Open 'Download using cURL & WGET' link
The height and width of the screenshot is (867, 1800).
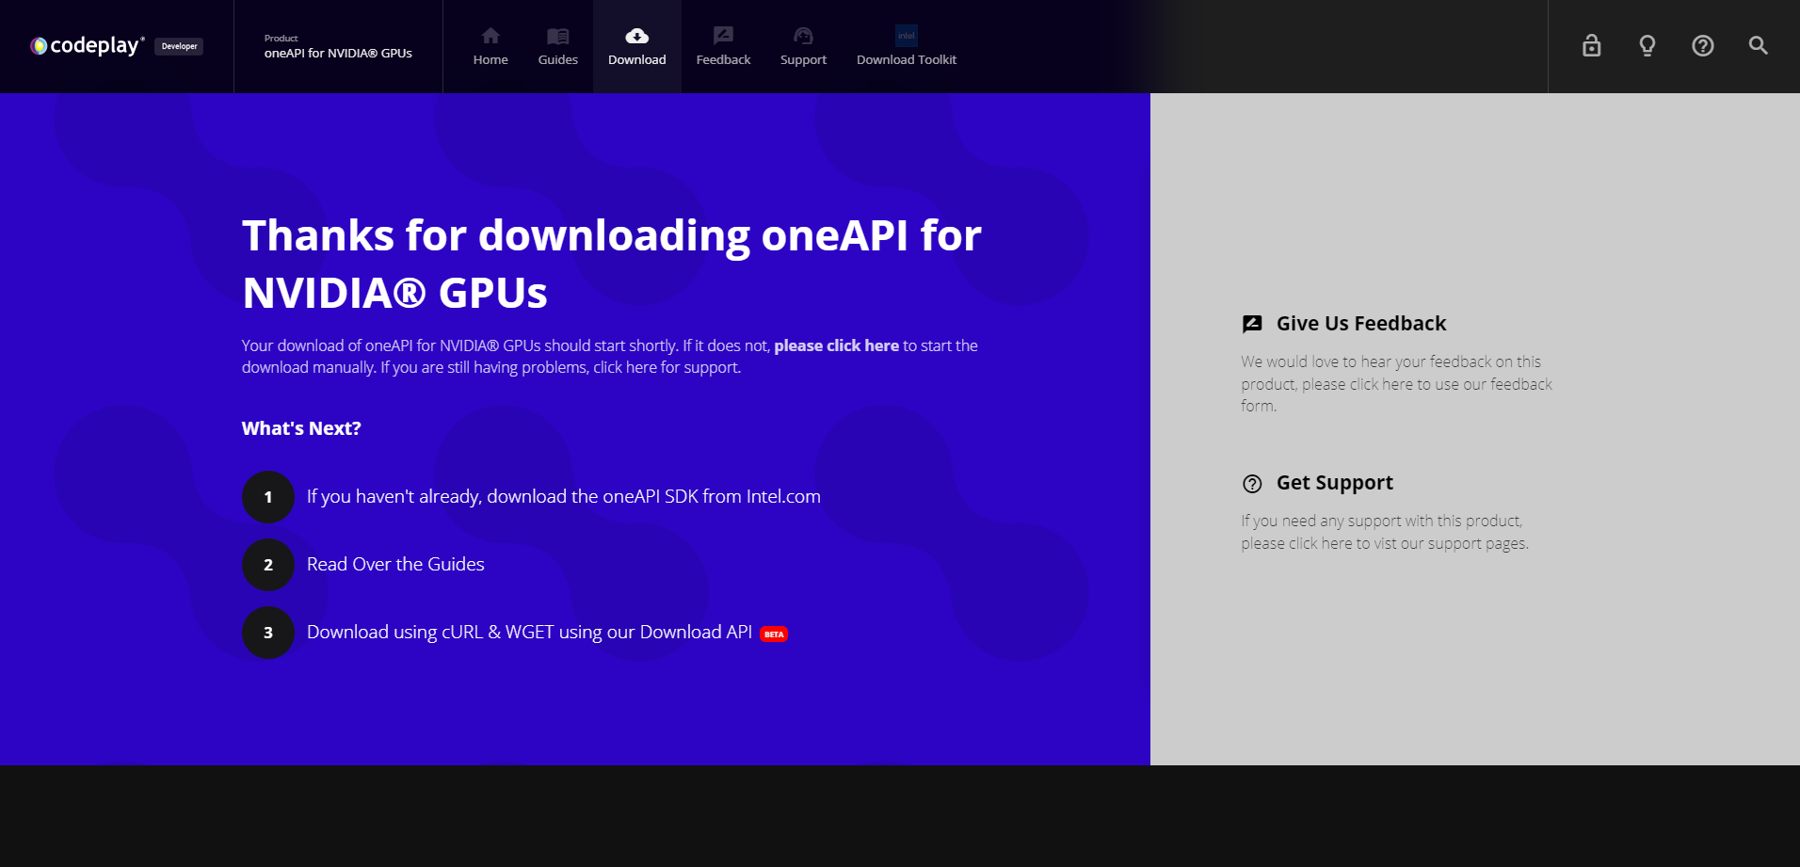click(x=529, y=632)
